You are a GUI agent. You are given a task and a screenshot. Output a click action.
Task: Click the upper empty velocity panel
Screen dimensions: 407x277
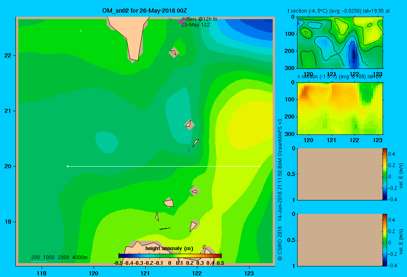tap(340, 174)
